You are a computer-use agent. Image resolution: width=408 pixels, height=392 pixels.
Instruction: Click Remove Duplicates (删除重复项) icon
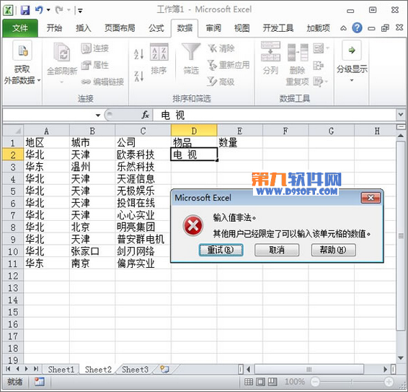tap(298, 52)
